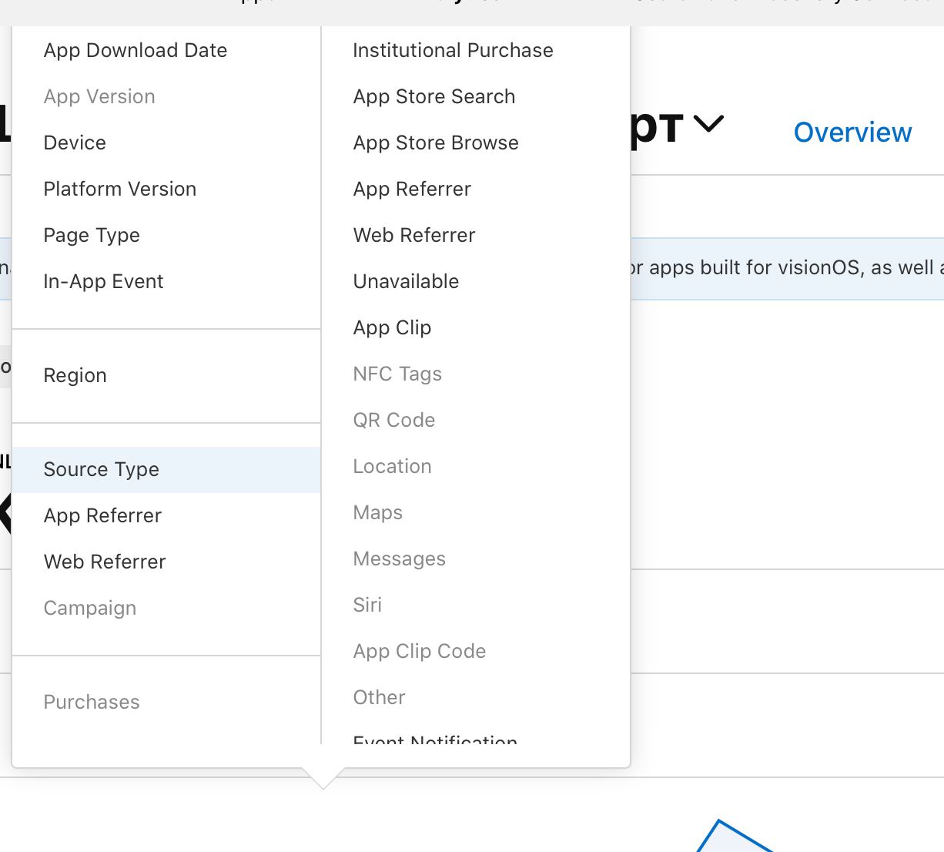This screenshot has width=944, height=852.
Task: Pick Page Type in filter menu
Action: click(92, 236)
